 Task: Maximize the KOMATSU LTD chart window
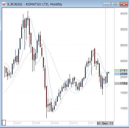(115, 4)
